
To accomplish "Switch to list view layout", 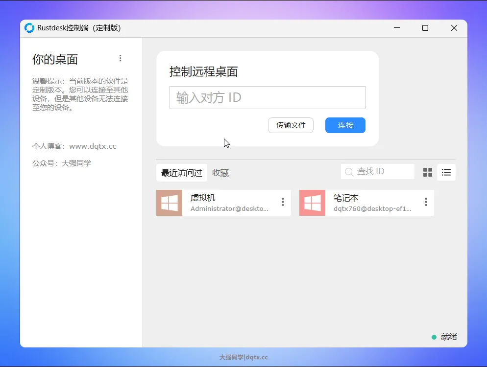I will (446, 172).
